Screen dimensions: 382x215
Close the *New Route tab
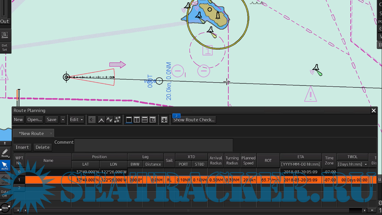pos(51,133)
